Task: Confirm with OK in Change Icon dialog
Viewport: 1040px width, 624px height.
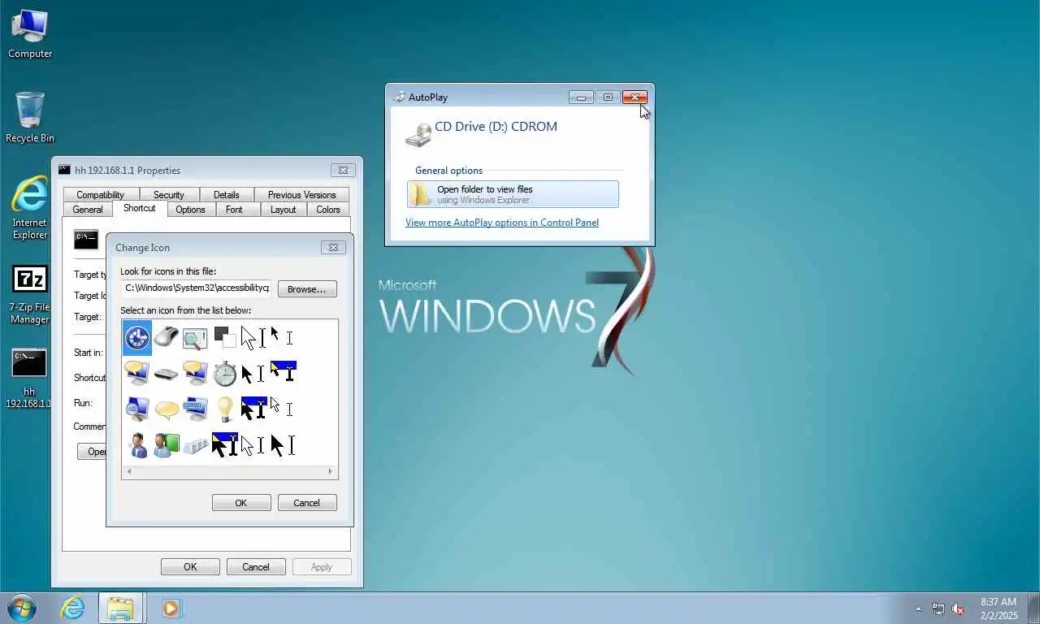Action: 241,503
